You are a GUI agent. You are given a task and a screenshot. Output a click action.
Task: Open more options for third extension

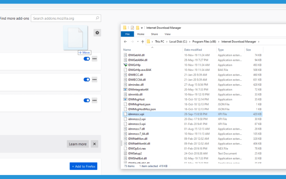coord(94,100)
